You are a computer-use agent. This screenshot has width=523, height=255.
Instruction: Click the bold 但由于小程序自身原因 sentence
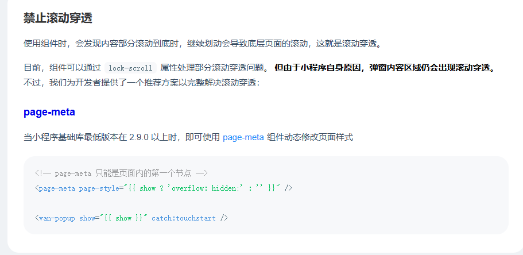(x=385, y=68)
